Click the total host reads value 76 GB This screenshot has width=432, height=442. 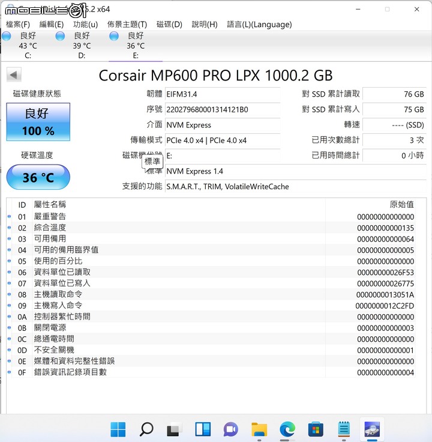click(394, 94)
